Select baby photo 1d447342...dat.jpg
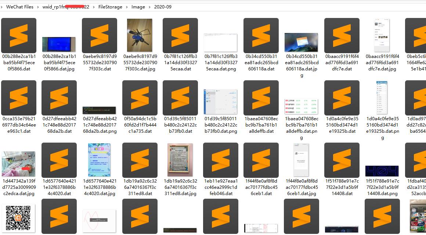Screen dimensions: 426x235 pyautogui.click(x=18, y=164)
